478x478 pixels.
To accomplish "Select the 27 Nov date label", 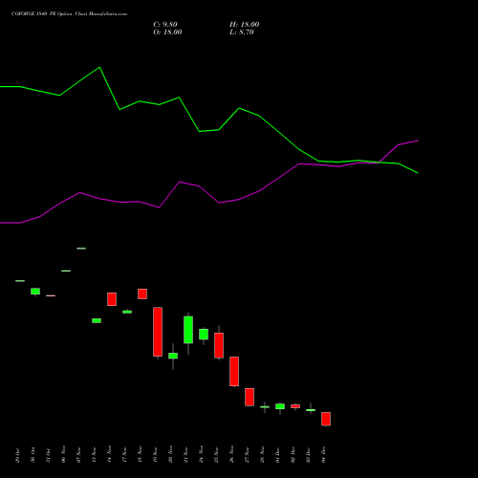I will coord(247,454).
